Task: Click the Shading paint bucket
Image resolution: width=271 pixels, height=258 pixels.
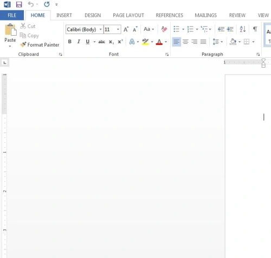Action: (233, 42)
